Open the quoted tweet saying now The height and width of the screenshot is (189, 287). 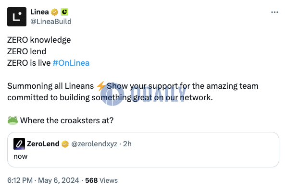point(143,150)
